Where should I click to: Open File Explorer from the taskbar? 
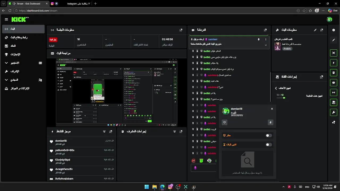point(155,187)
